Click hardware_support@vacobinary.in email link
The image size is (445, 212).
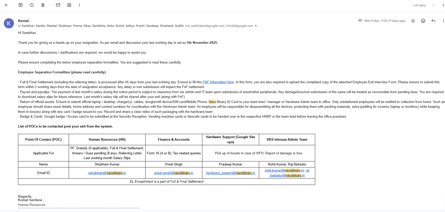click(230, 173)
